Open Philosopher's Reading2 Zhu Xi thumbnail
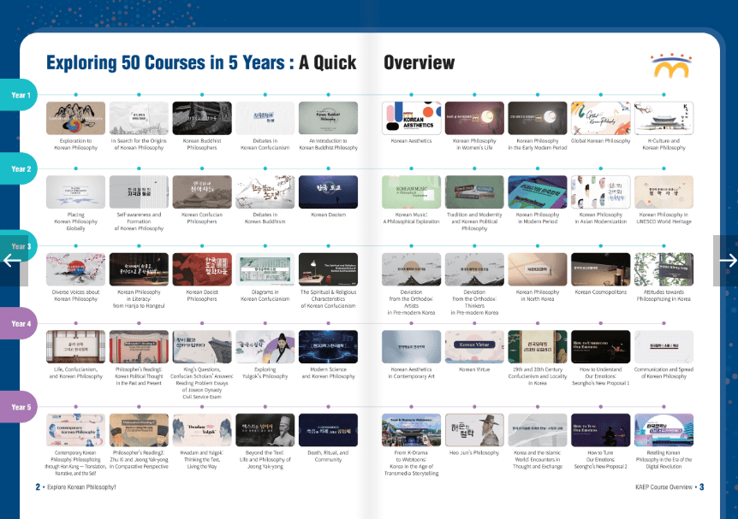This screenshot has width=738, height=519. click(x=139, y=430)
